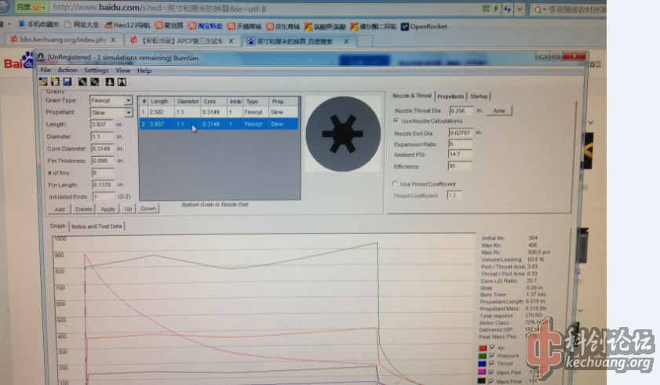Click the BurnSim rocket icon in title bar
Screen dimensions: 660x385
41,56
